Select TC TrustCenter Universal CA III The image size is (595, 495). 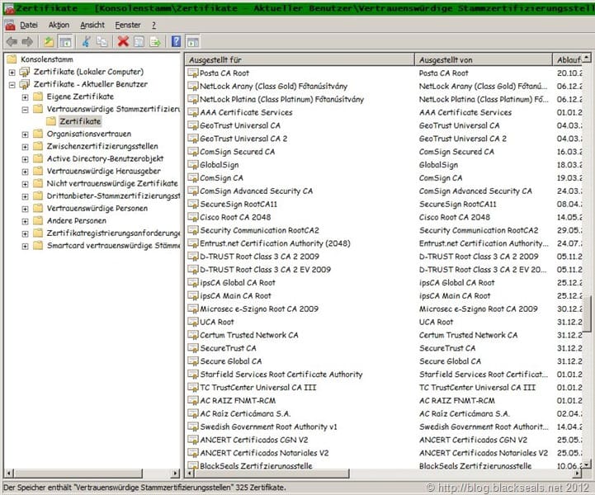(258, 387)
